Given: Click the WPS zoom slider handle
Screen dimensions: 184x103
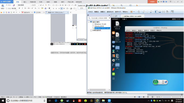Looking at the screenshot, I should [x=171, y=97].
